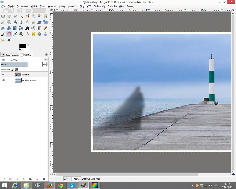Open the layers dock tab configuration menu
The height and width of the screenshot is (189, 236).
click(x=47, y=55)
